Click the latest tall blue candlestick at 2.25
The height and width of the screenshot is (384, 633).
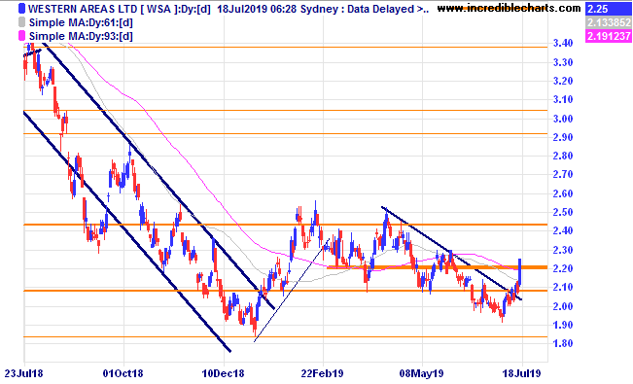[x=520, y=271]
